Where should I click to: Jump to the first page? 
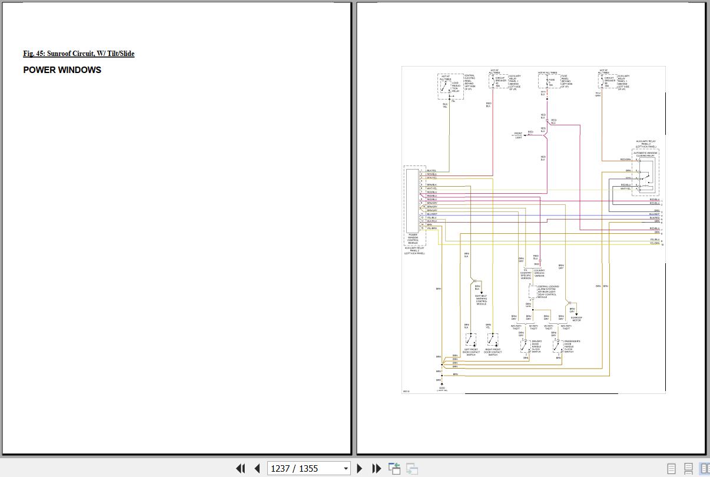240,469
